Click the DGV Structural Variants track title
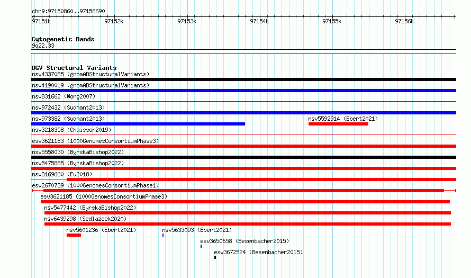471x278 pixels. pos(74,68)
